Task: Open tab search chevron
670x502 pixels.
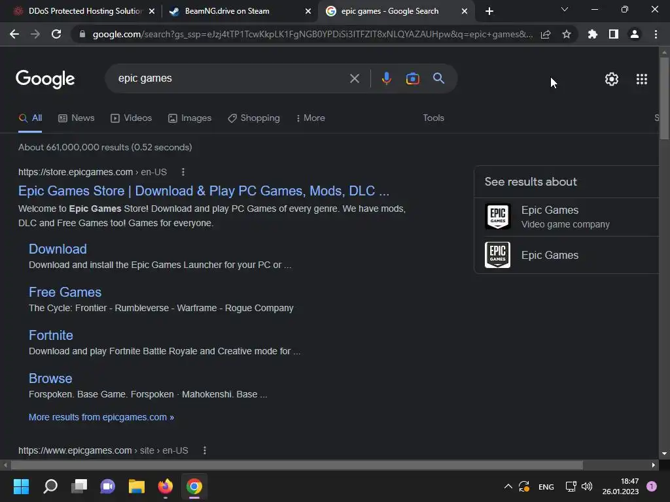Action: [565, 9]
